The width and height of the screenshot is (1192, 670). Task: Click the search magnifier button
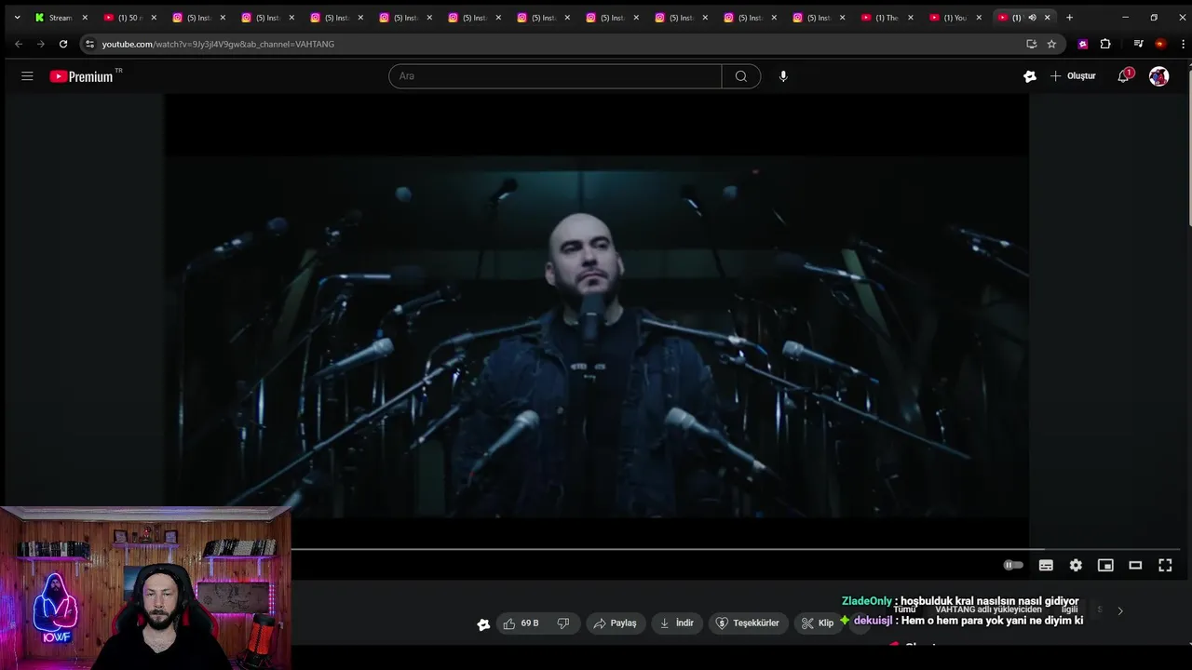coord(741,76)
